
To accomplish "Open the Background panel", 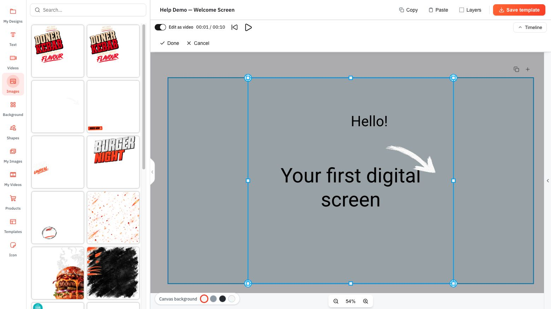I will coord(13,109).
